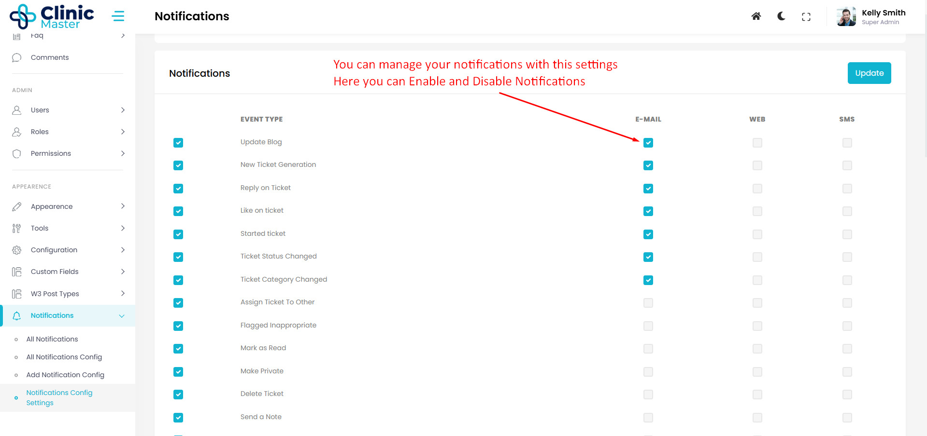
Task: Open All Notifications Config menu item
Action: point(64,357)
